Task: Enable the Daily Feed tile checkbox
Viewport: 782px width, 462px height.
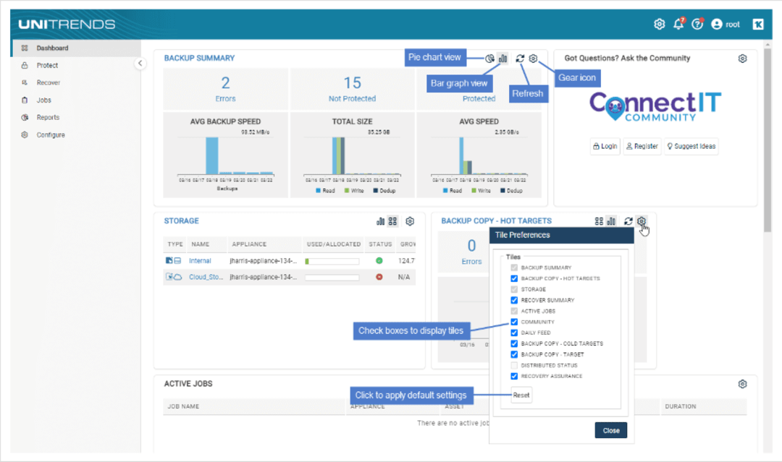Action: point(514,333)
